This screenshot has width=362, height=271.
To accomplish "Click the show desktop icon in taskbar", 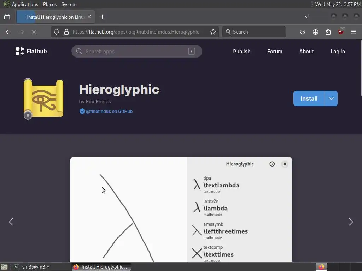I will [4, 267].
